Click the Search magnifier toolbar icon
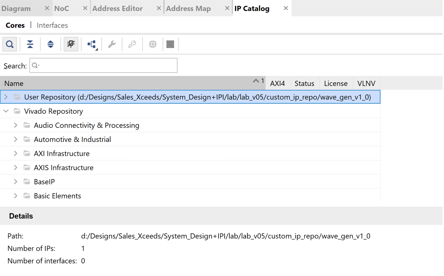 tap(10, 44)
